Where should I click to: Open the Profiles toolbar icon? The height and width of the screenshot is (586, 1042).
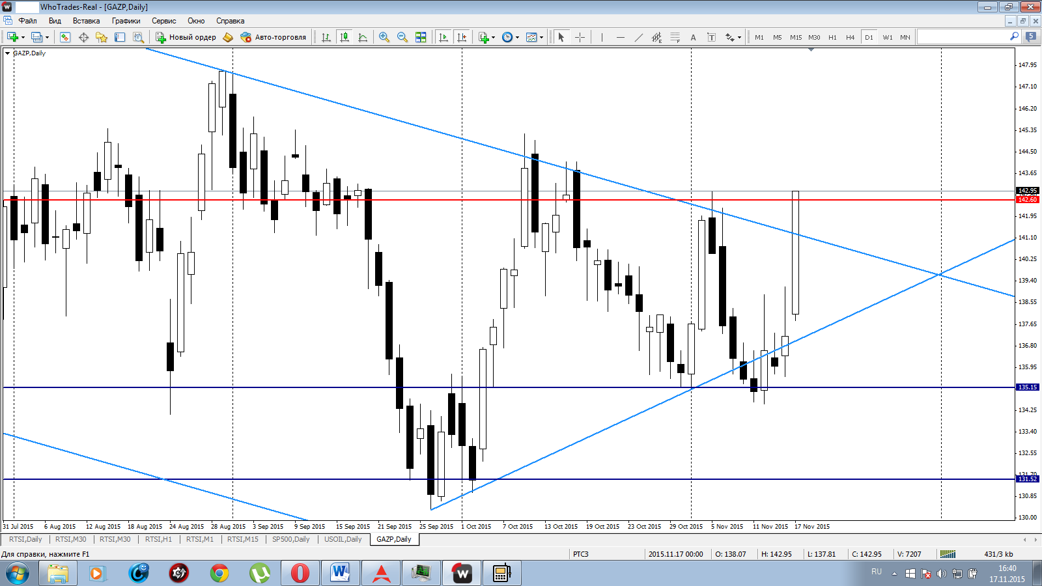36,37
